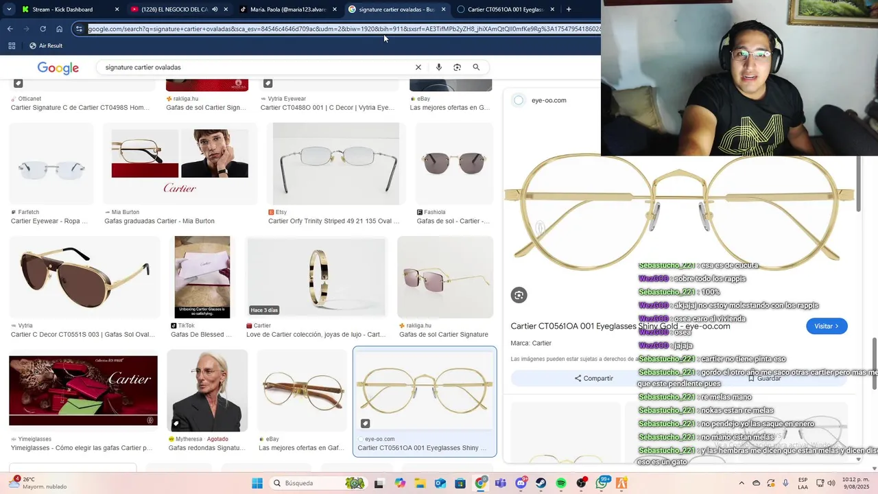
Task: Click the Google logo
Action: pos(58,67)
